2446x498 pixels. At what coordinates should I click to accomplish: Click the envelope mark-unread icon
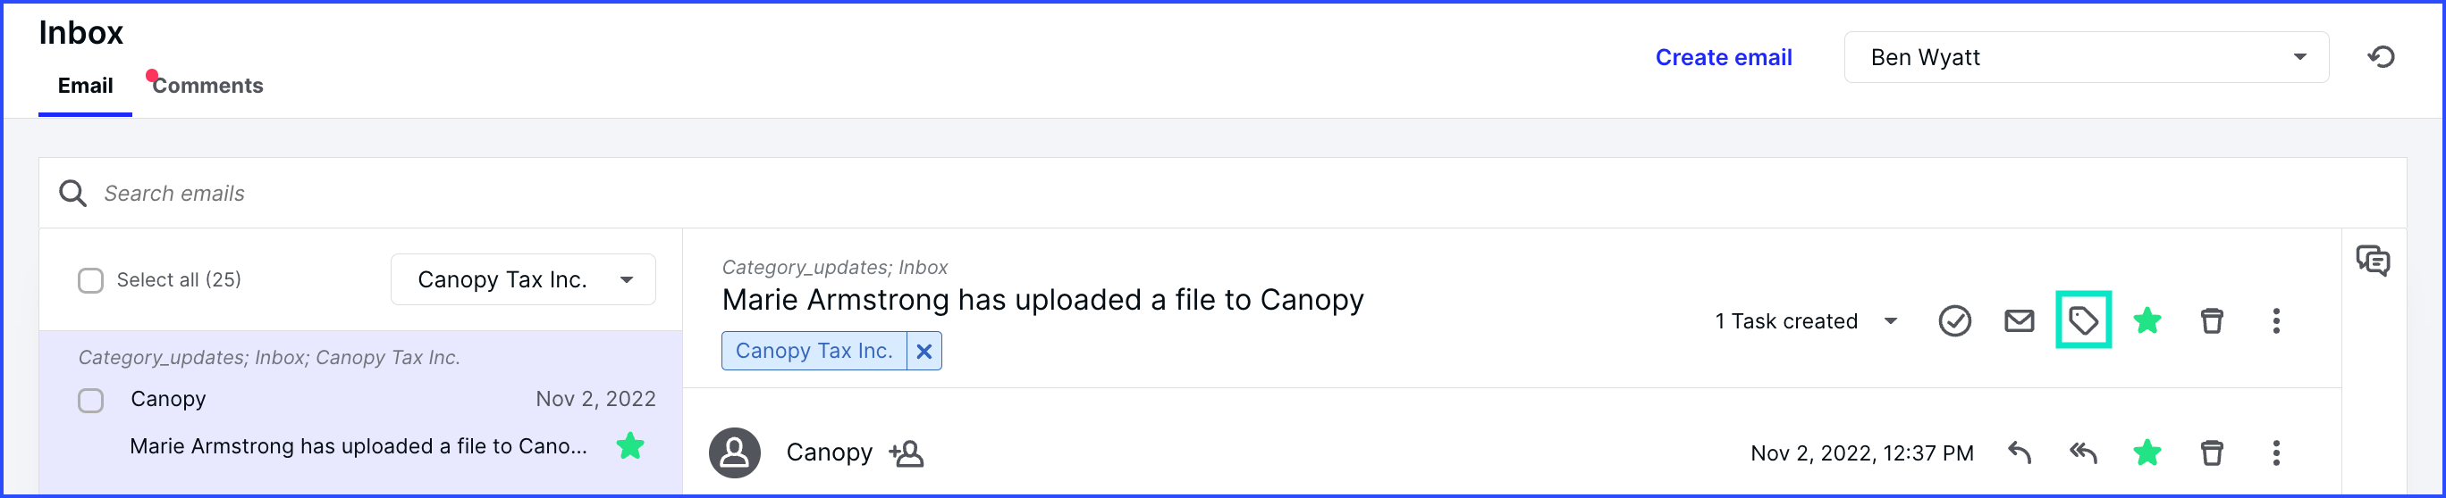[x=2019, y=320]
